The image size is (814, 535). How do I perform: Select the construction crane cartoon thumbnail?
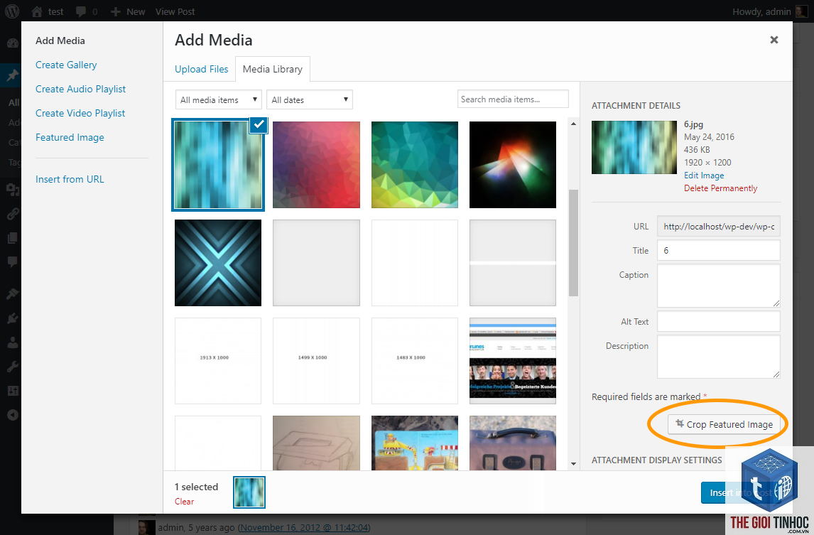(x=415, y=443)
